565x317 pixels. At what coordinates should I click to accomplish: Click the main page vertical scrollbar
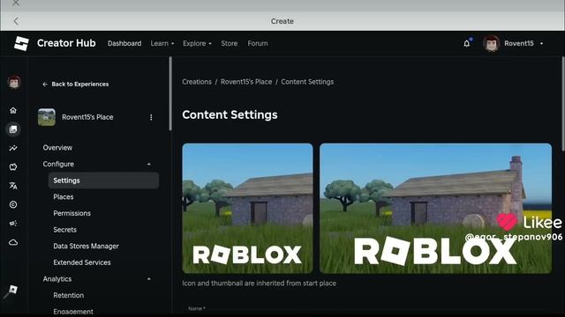(563, 104)
